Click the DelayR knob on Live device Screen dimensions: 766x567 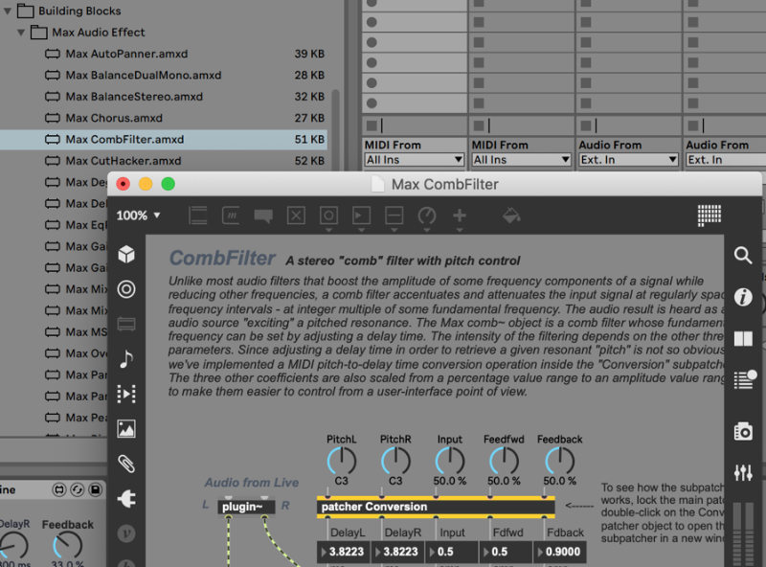coord(13,546)
